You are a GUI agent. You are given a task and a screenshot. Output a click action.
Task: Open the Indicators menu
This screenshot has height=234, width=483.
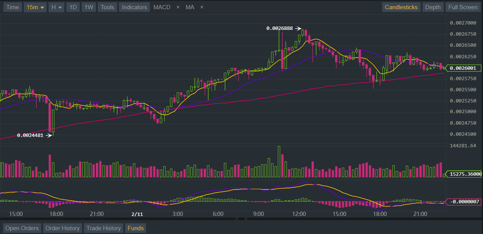coord(134,7)
